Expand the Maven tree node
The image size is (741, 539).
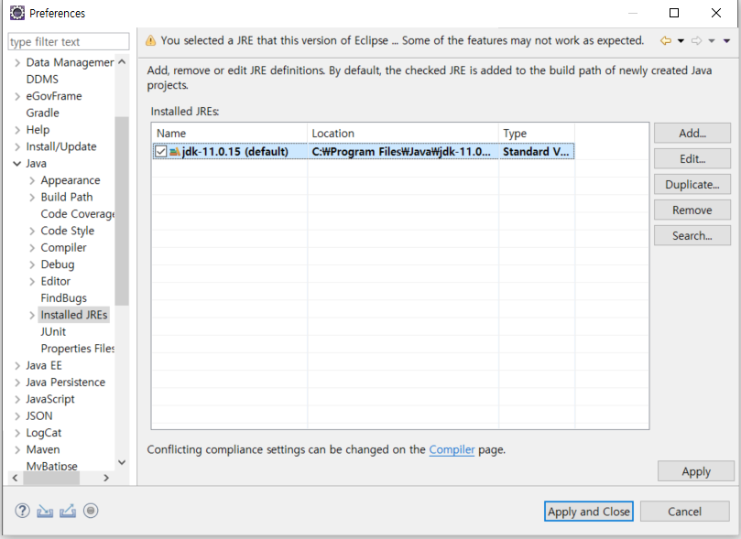17,450
